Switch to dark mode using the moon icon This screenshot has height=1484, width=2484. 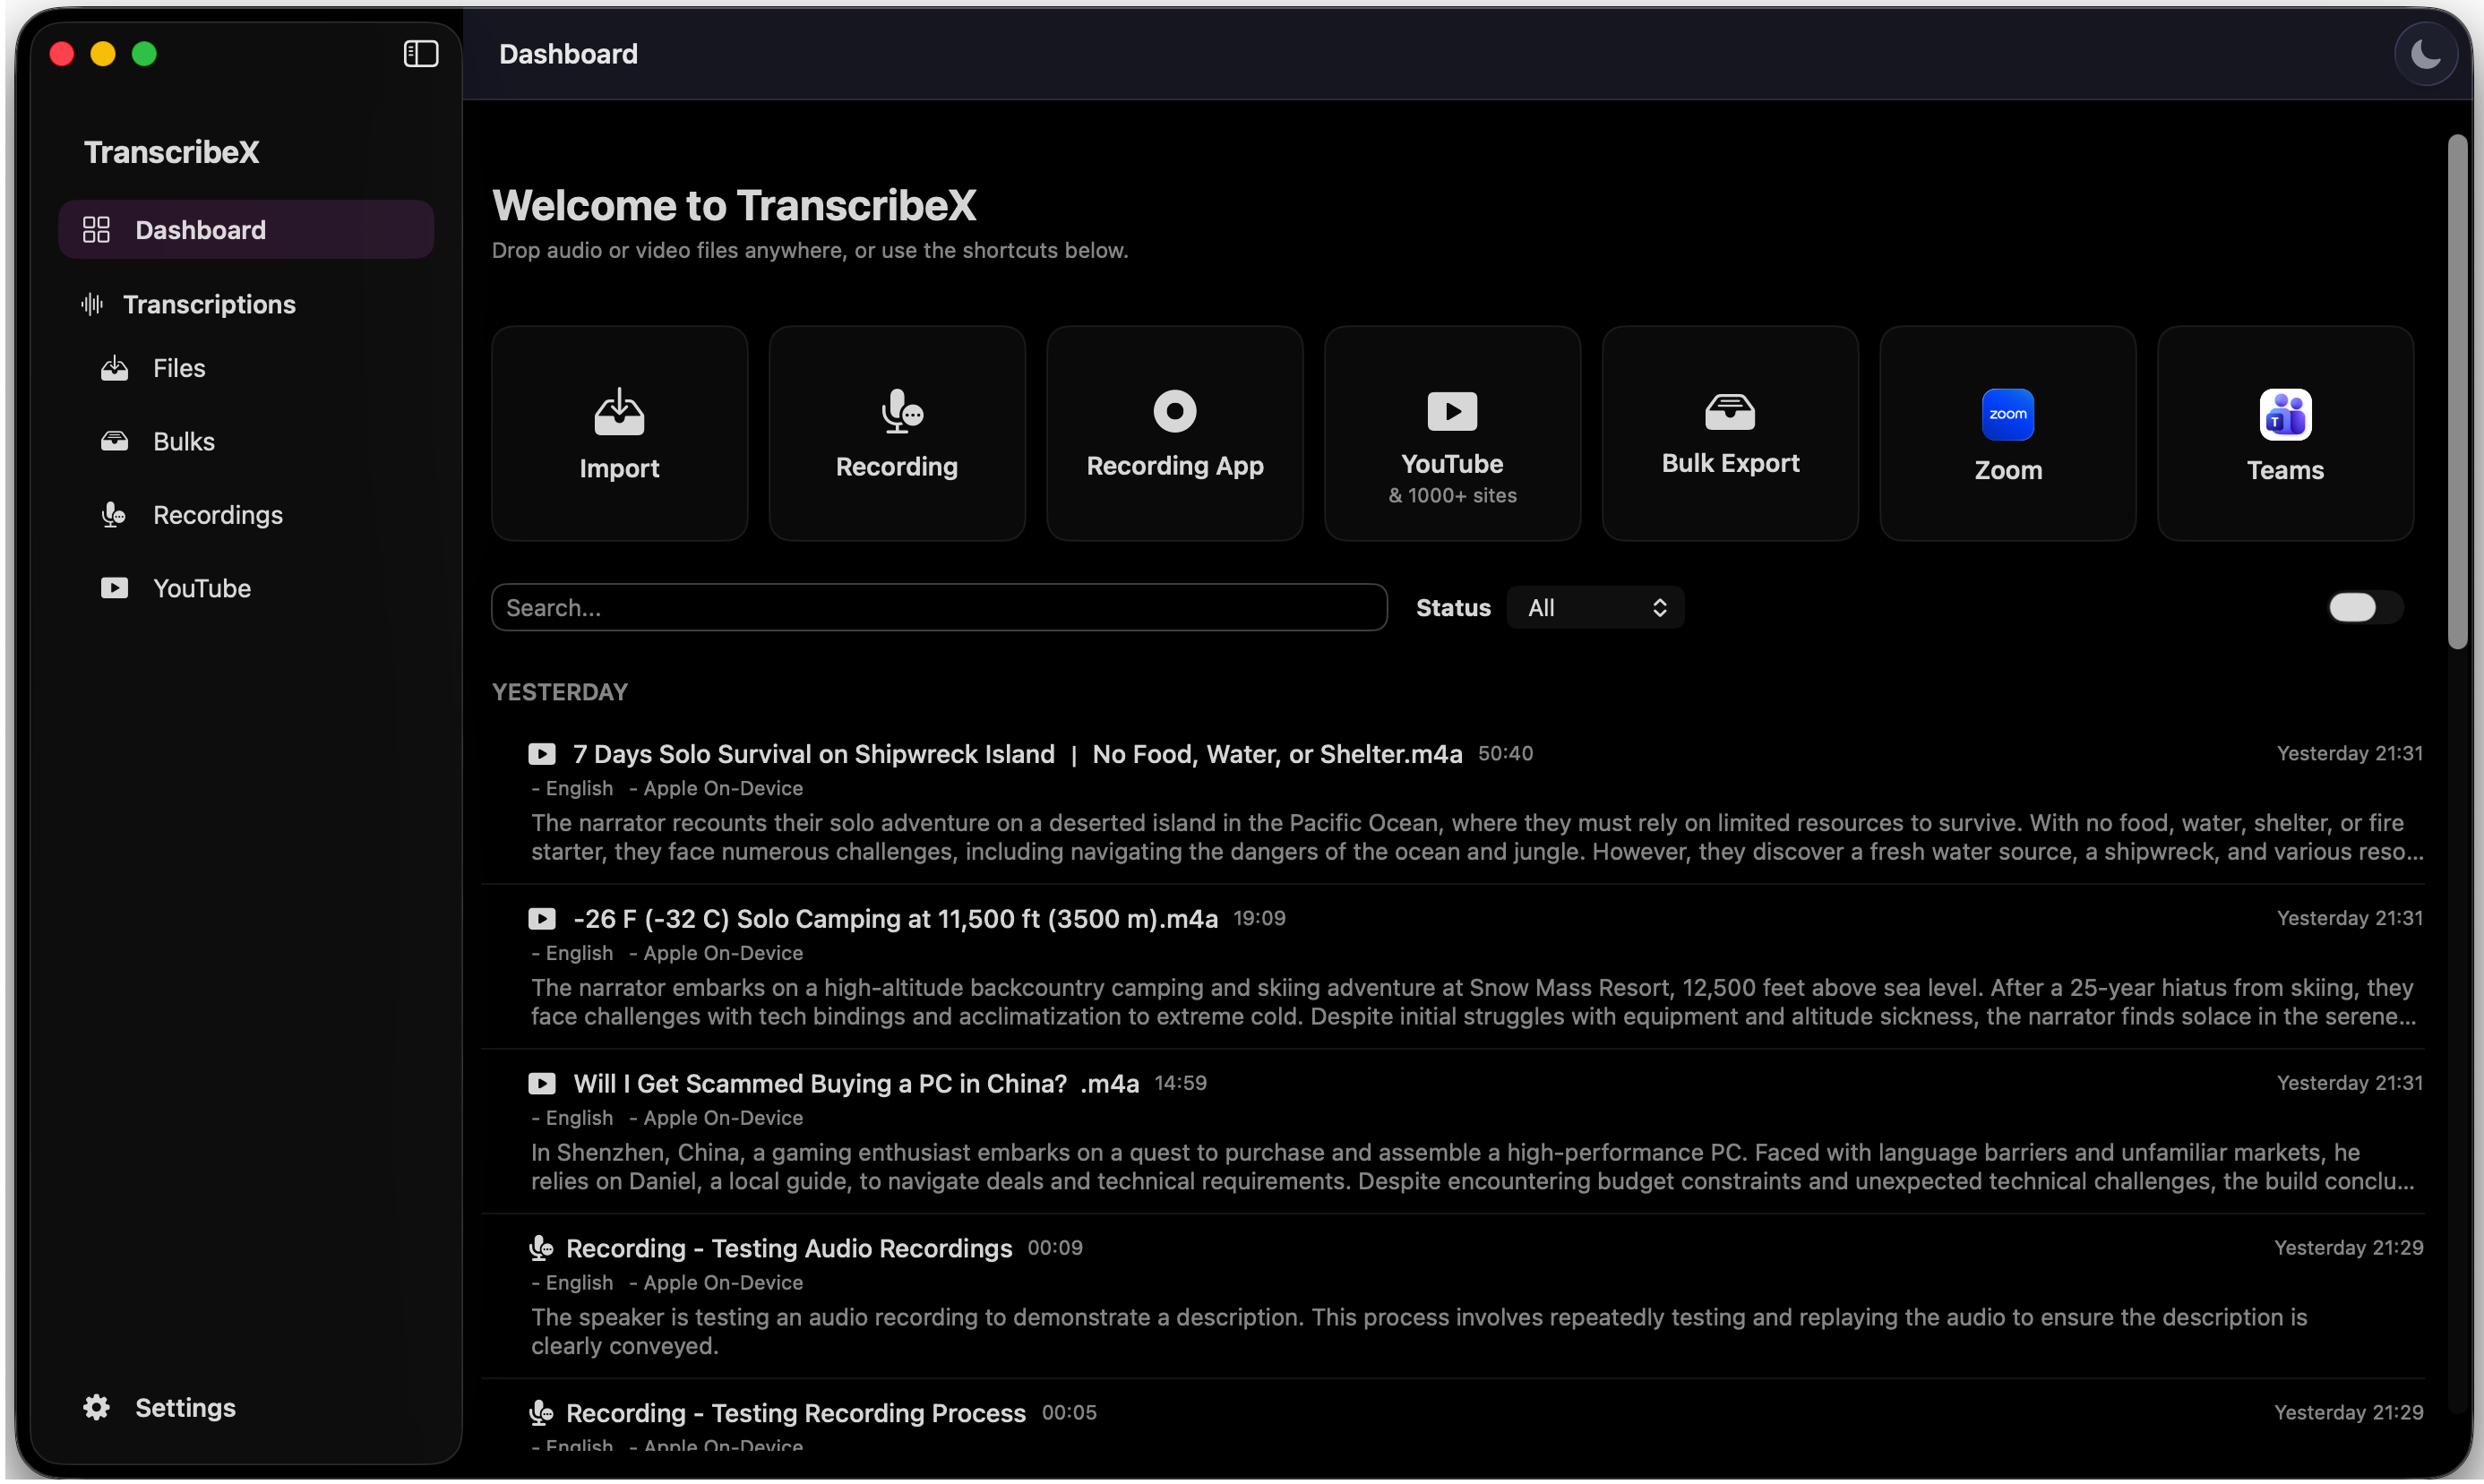[x=2425, y=54]
